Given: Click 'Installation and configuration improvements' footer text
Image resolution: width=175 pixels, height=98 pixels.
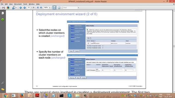Looking at the screenshot, I should (x=65, y=86).
